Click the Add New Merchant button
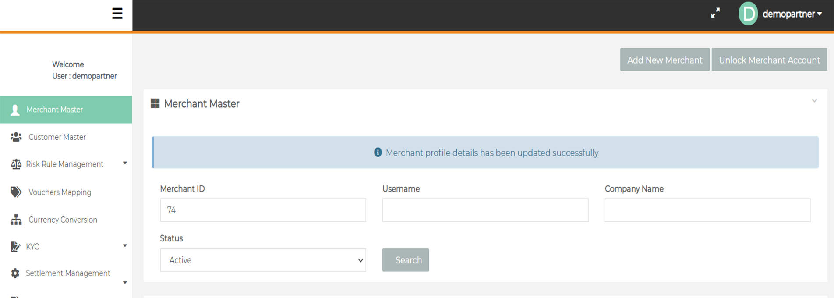 pyautogui.click(x=664, y=60)
